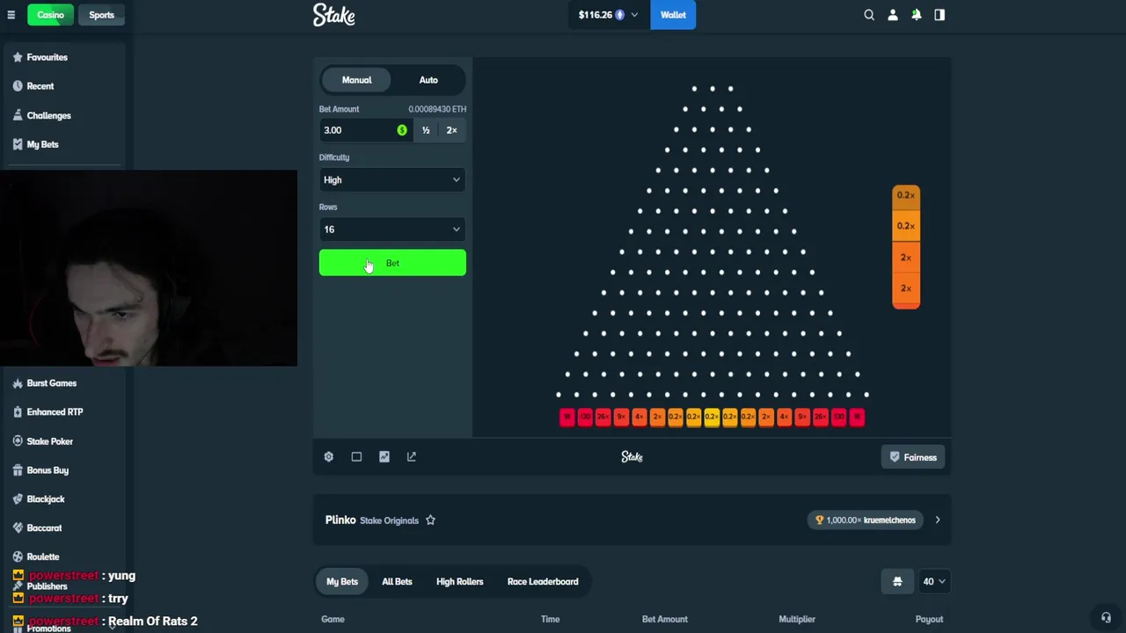Click the pop-out game icon
The height and width of the screenshot is (633, 1126).
click(412, 457)
